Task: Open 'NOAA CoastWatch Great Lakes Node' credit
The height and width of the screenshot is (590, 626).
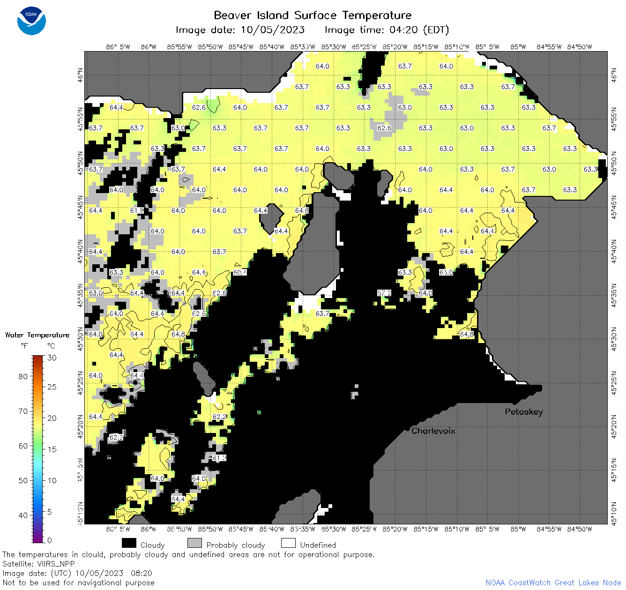Action: click(x=553, y=583)
